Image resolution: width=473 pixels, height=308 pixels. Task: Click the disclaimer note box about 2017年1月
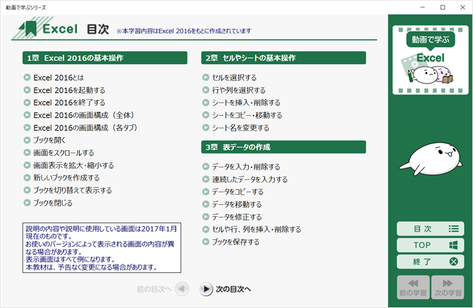coord(101,247)
